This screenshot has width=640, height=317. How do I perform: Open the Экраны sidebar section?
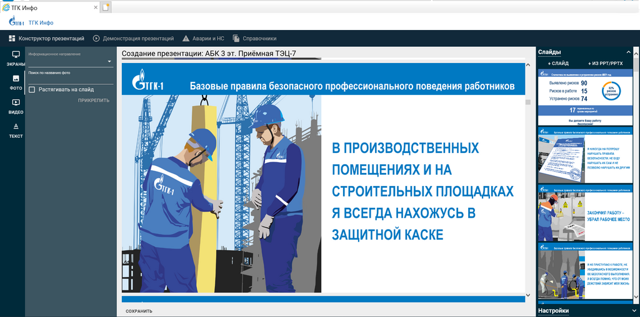16,59
